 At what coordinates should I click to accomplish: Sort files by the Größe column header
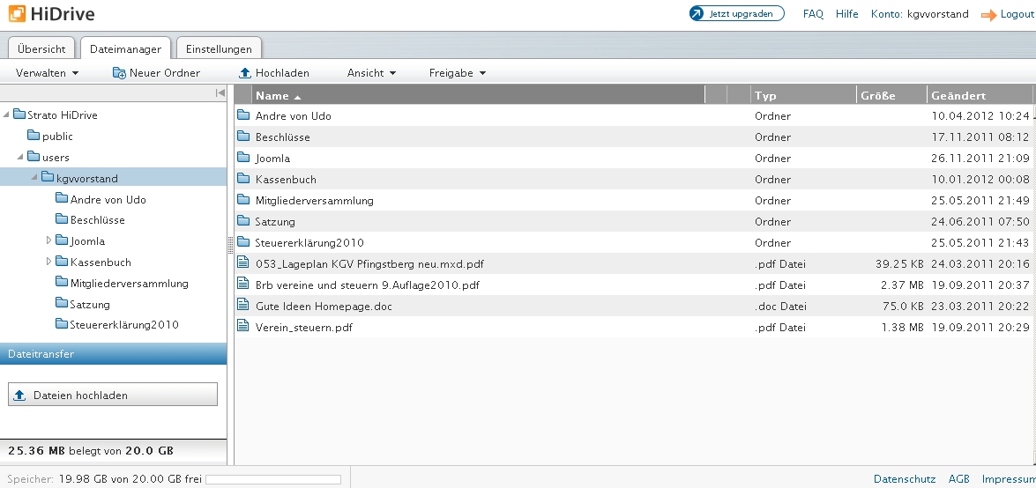click(891, 95)
